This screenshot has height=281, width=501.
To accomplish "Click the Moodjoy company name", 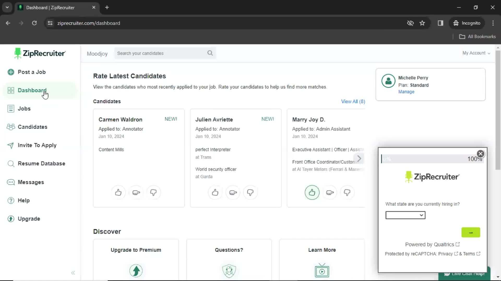I will (97, 54).
